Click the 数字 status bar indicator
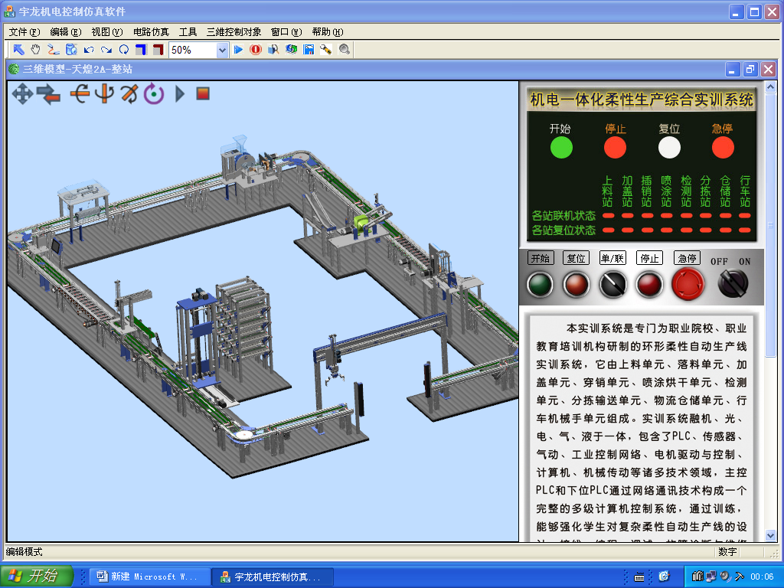This screenshot has width=784, height=588. pos(727,552)
